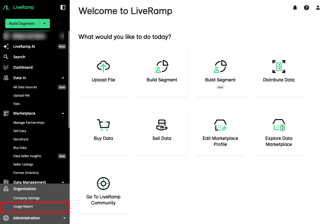Click the notifications bell icon
This screenshot has height=224, width=330.
coord(295,8)
